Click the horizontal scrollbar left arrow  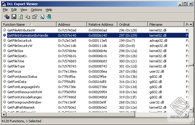coord(4,115)
